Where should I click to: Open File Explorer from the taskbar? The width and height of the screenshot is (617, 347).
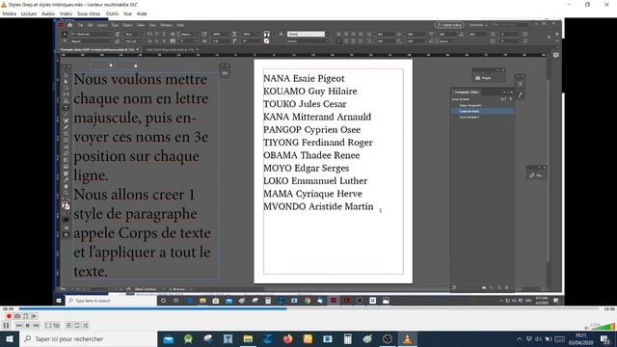248,338
